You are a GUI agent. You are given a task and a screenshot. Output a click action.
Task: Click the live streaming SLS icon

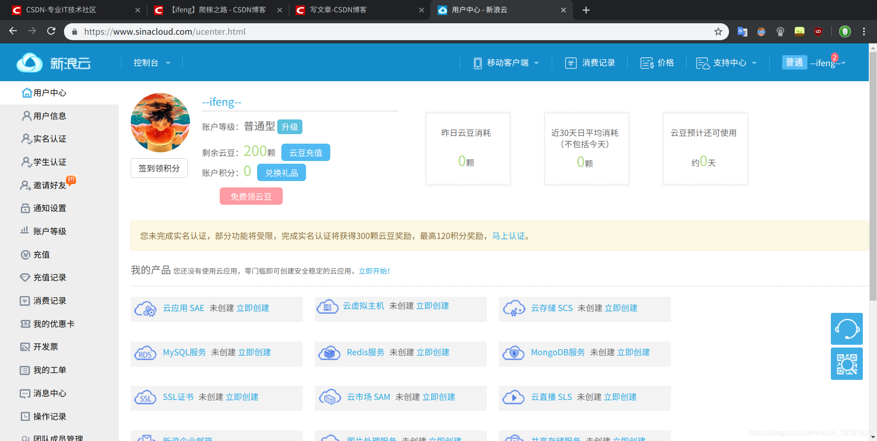pyautogui.click(x=514, y=397)
